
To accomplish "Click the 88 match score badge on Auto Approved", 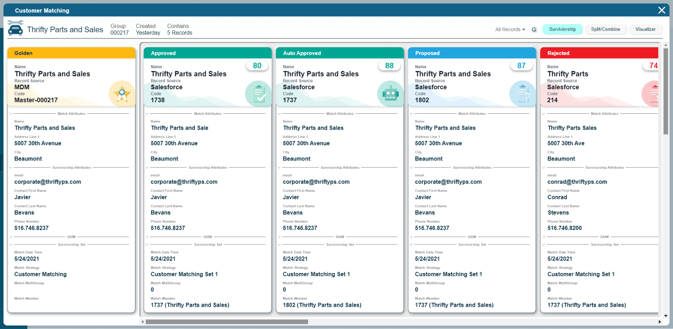I will tap(389, 65).
